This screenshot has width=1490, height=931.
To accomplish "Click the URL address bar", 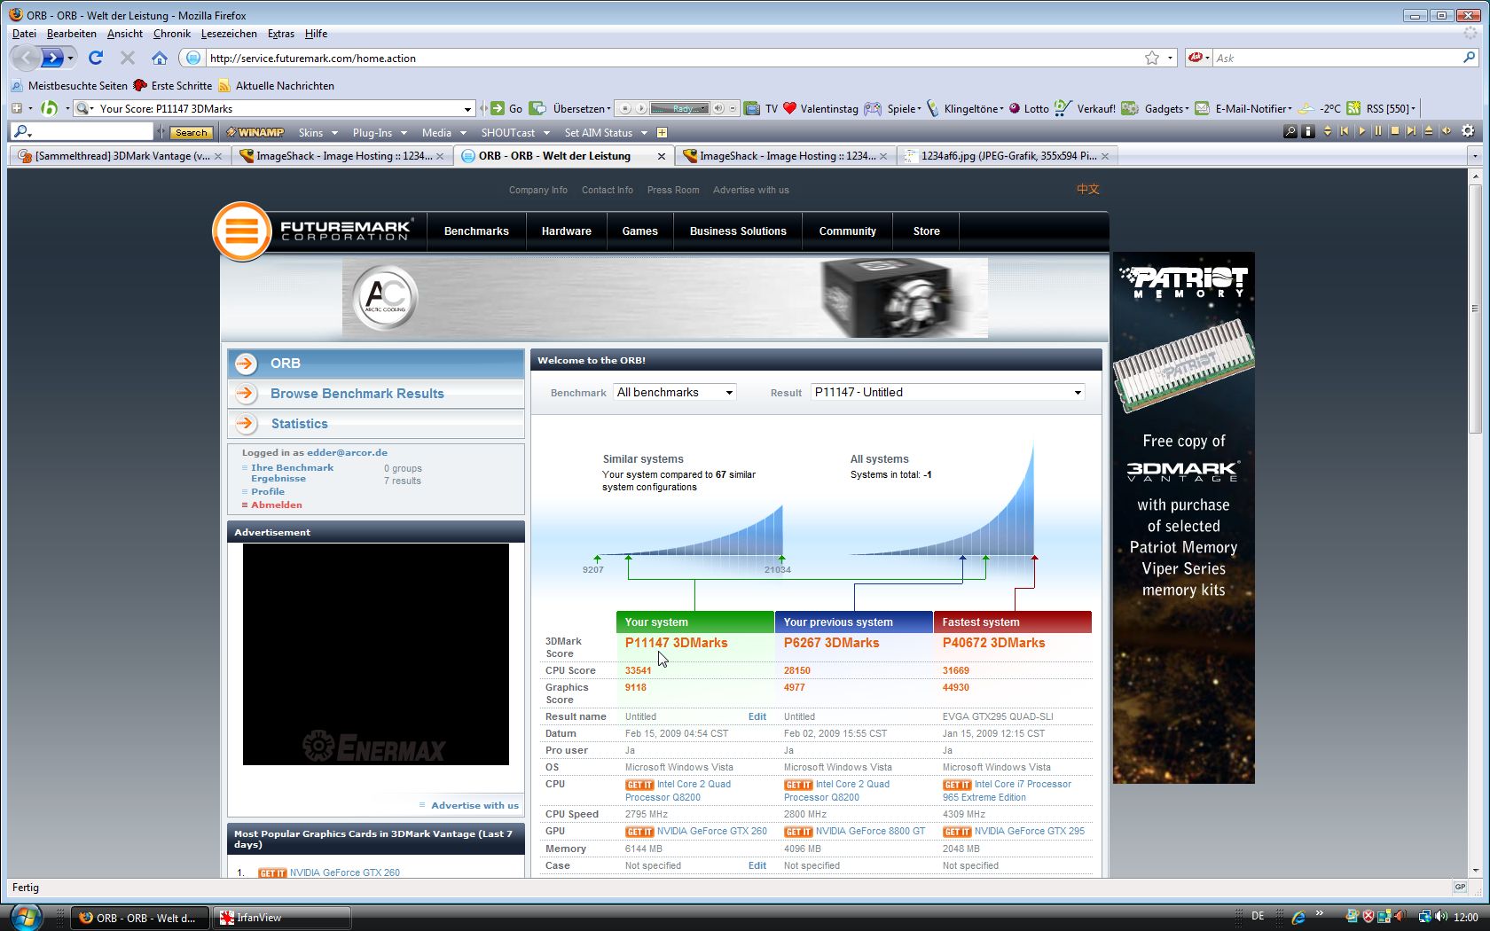I will click(674, 58).
